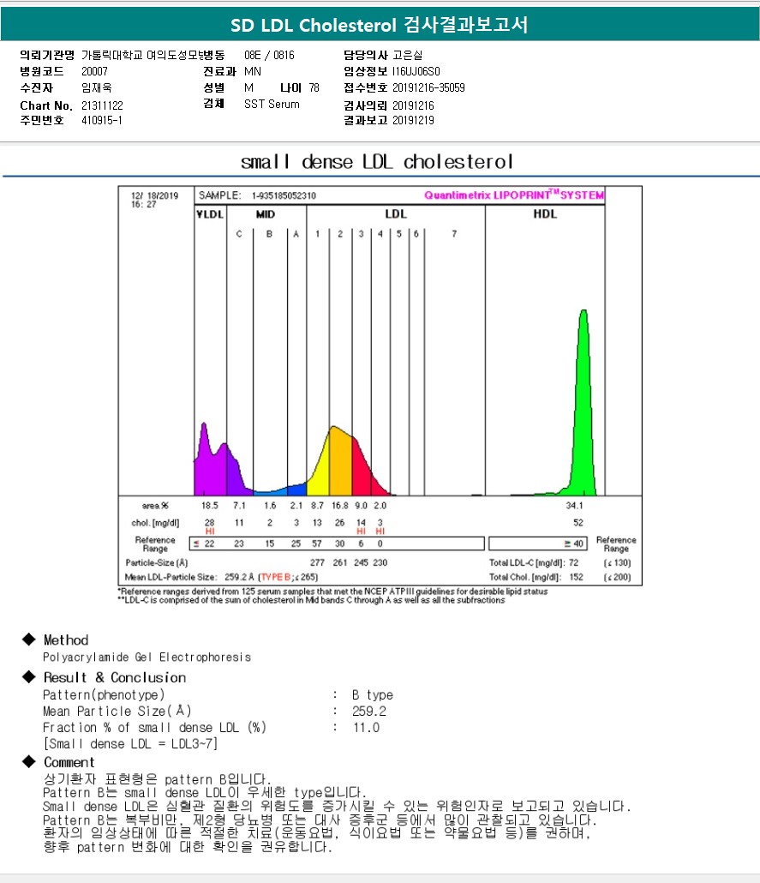Select the 'VLDL' column header
This screenshot has height=883, width=760.
(x=210, y=214)
